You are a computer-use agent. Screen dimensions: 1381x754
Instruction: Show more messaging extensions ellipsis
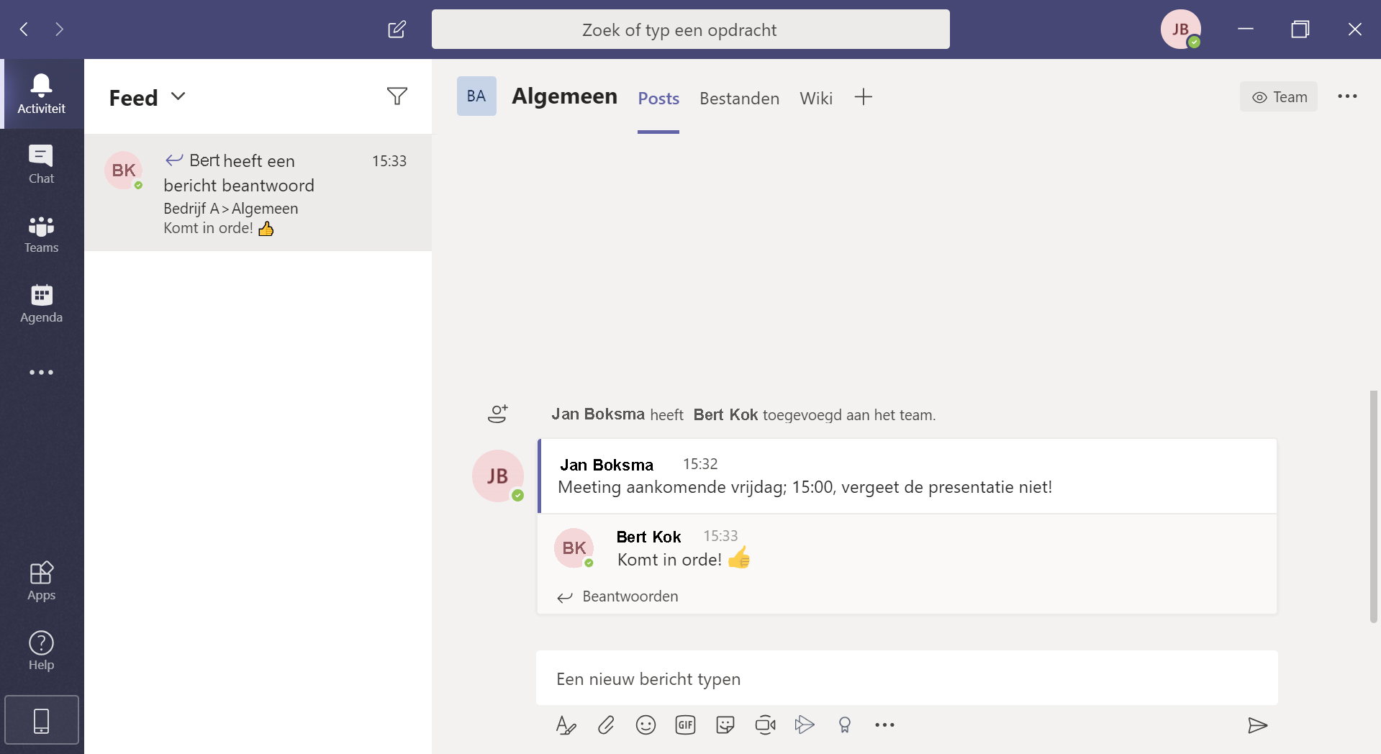point(884,725)
